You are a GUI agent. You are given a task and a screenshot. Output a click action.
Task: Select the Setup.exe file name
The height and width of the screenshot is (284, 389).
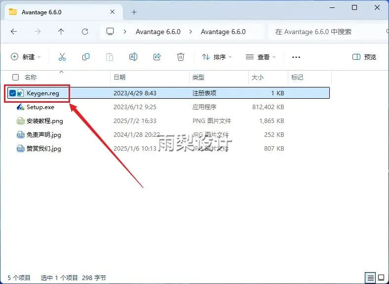40,107
